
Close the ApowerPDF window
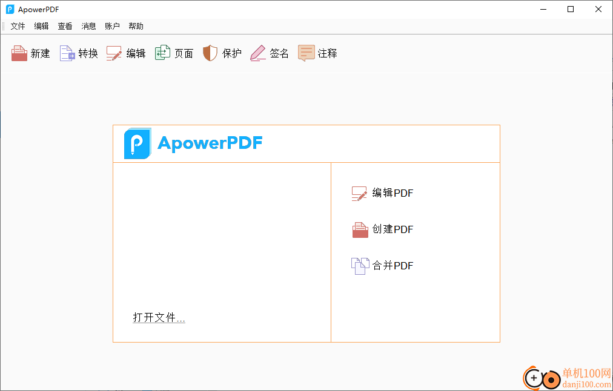598,9
